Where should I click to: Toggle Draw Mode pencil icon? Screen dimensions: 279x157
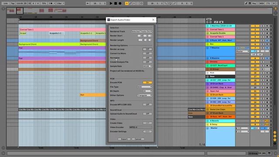[246, 3]
